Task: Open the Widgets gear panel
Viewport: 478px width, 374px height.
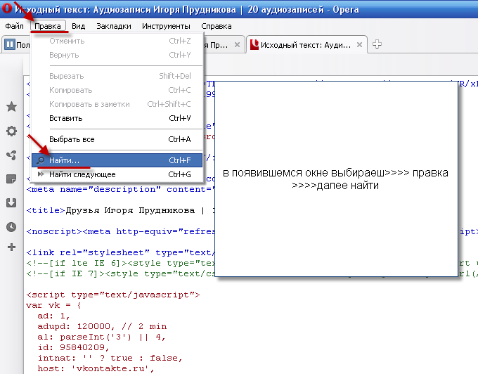Action: tap(11, 131)
